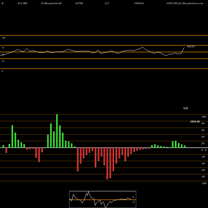
Task: Click the RSI value label 63.67
Action: click(x=191, y=47)
